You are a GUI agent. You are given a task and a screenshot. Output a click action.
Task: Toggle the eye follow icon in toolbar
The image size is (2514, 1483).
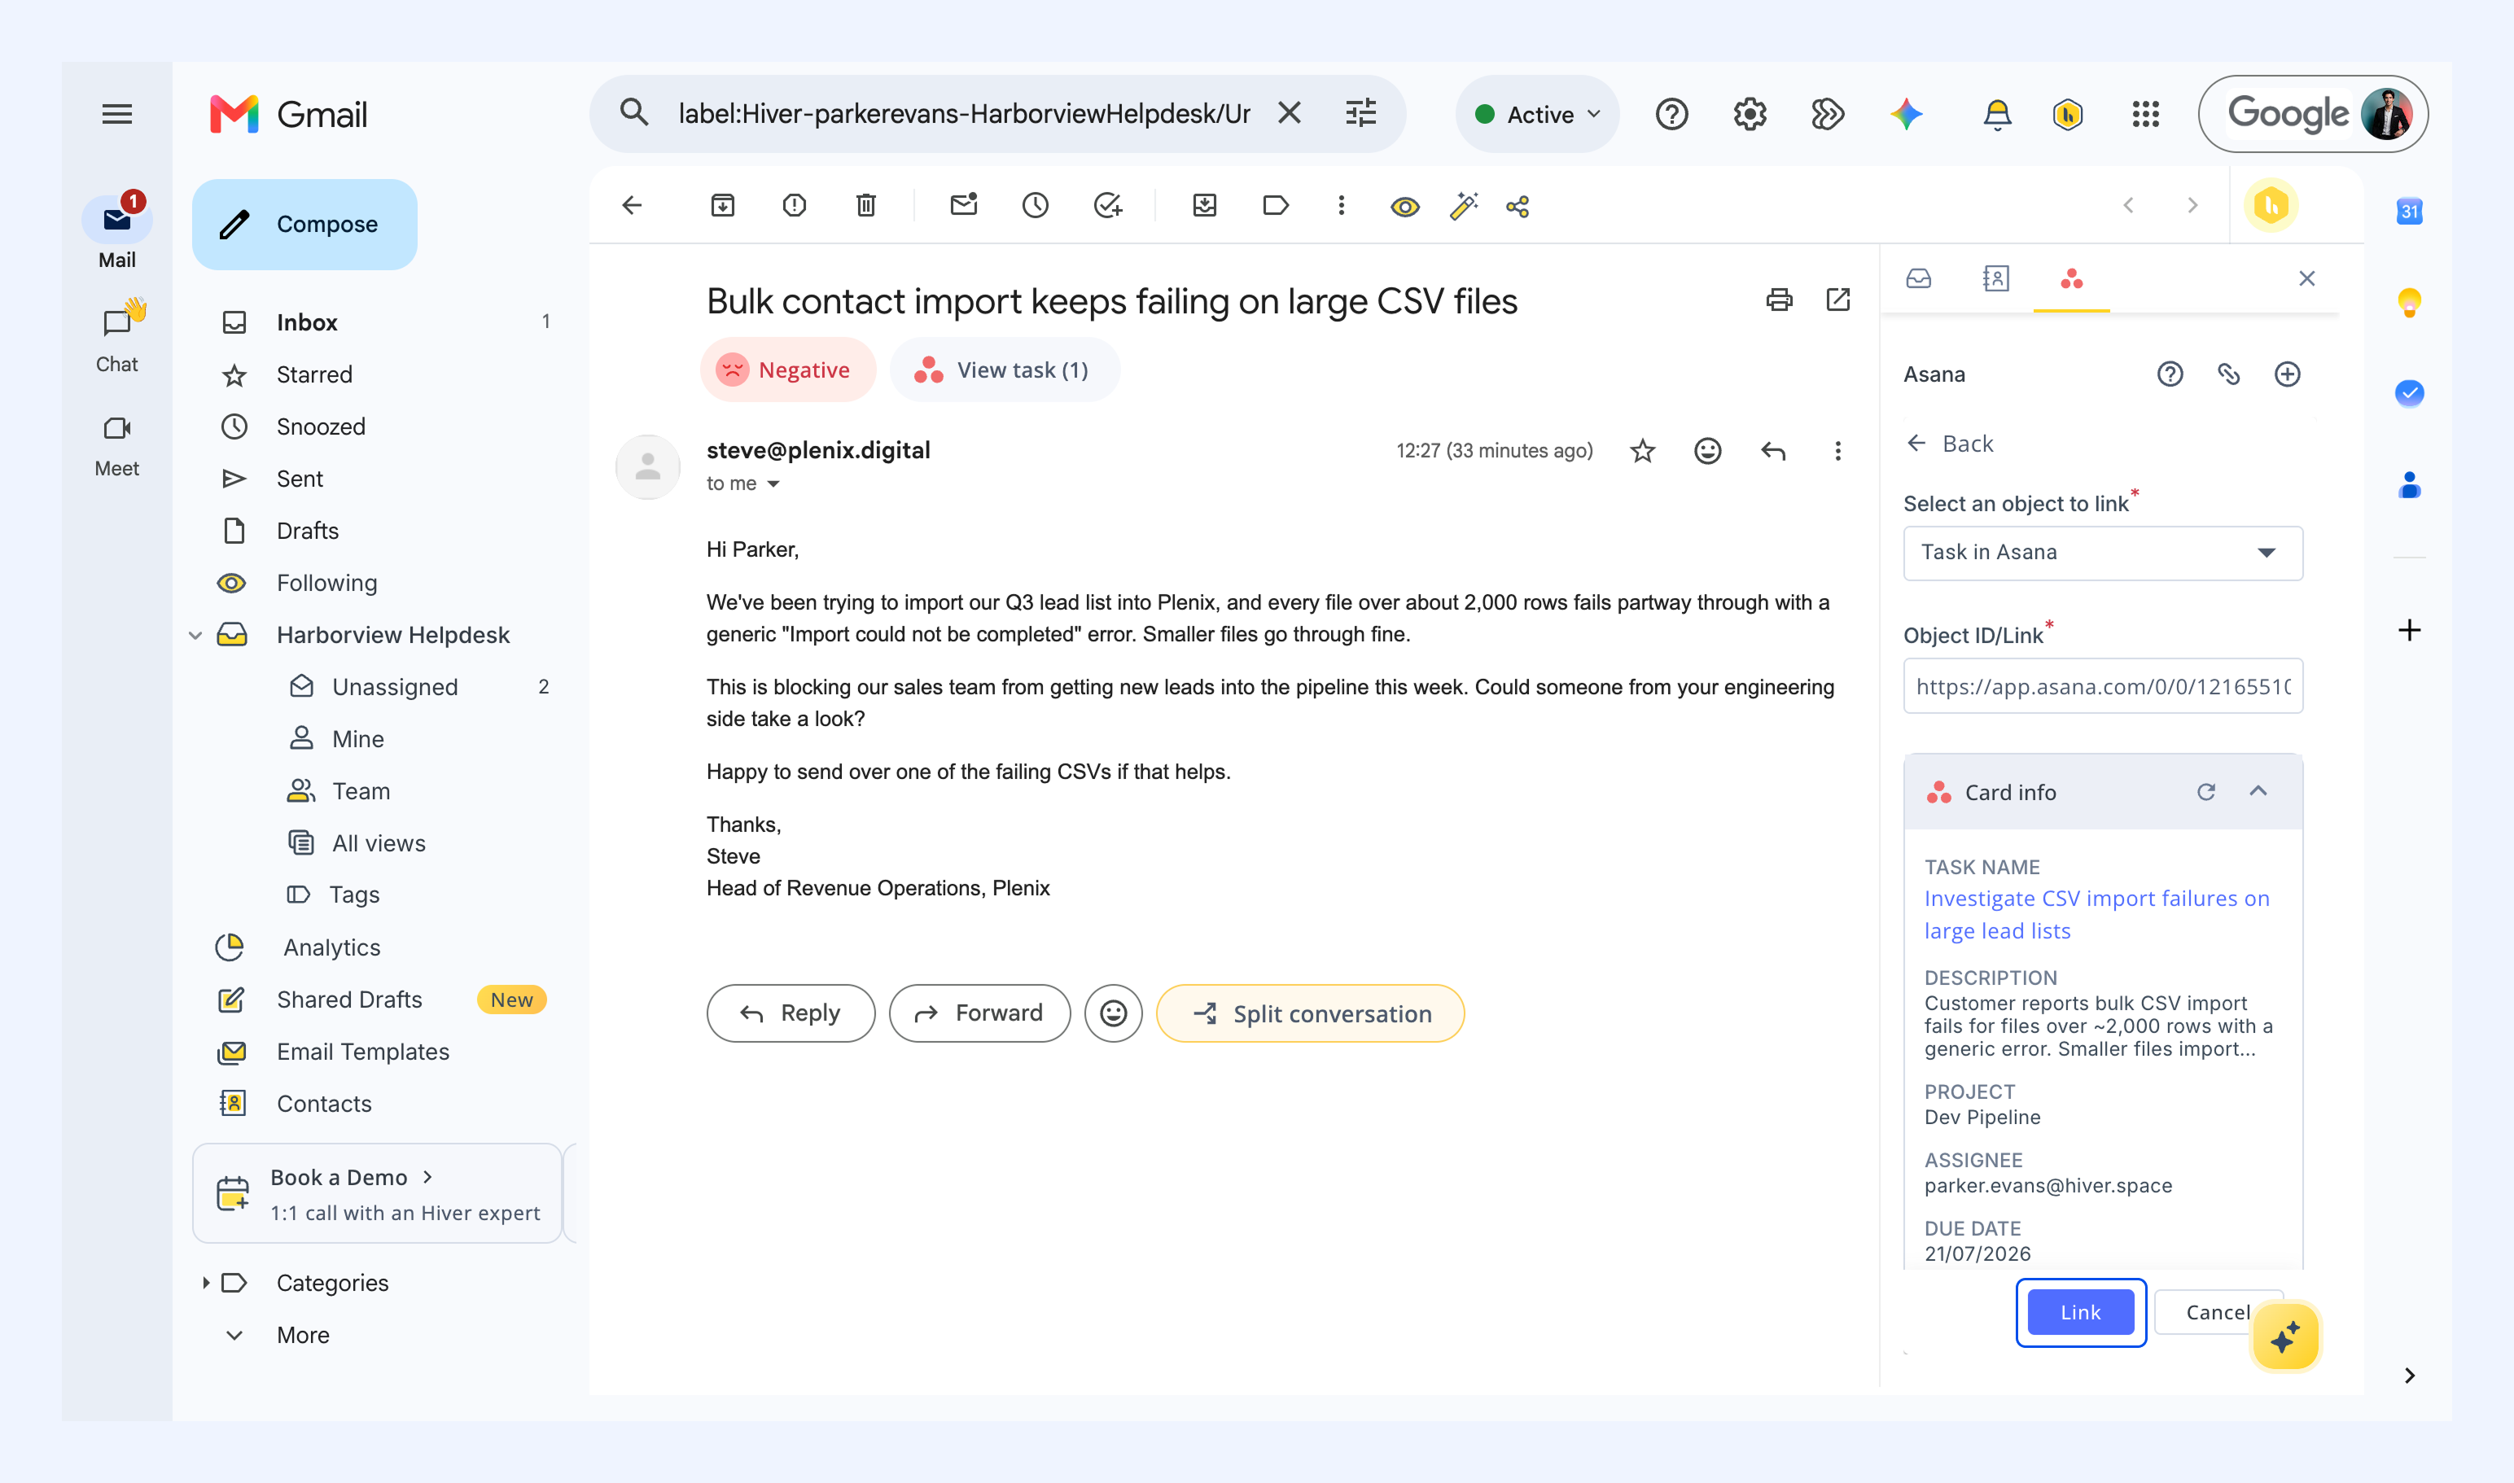(x=1405, y=207)
